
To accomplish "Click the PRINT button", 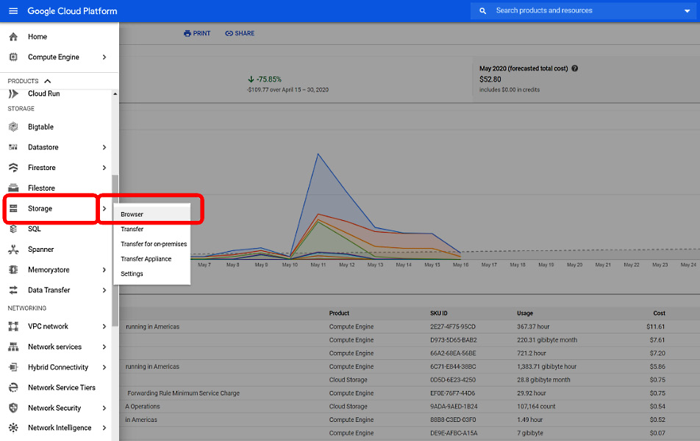I will (x=197, y=33).
